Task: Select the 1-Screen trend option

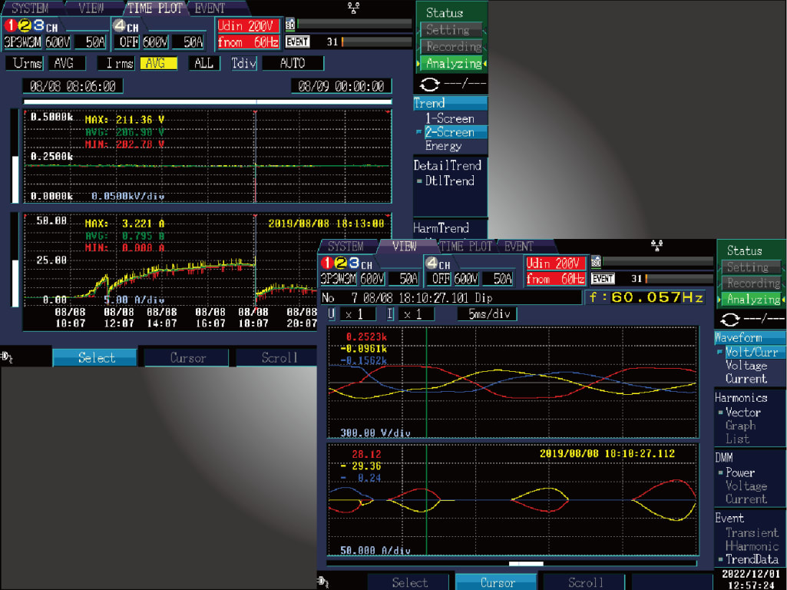Action: [450, 118]
